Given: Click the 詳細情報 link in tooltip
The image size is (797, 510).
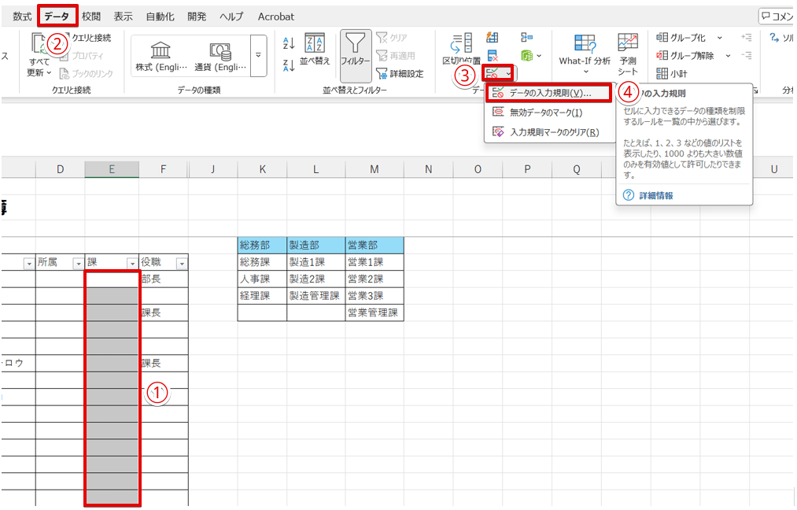Looking at the screenshot, I should (655, 195).
